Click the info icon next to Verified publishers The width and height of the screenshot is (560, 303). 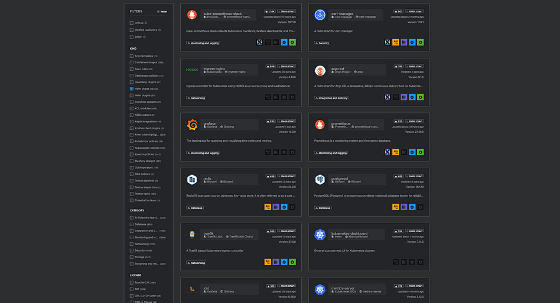tap(159, 30)
